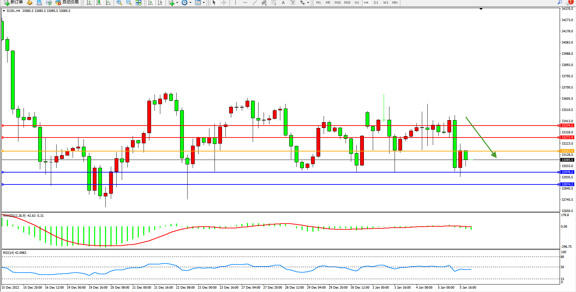This screenshot has height=292, width=576.
Task: Open the search magnifier in top right
Action: click(x=560, y=2)
